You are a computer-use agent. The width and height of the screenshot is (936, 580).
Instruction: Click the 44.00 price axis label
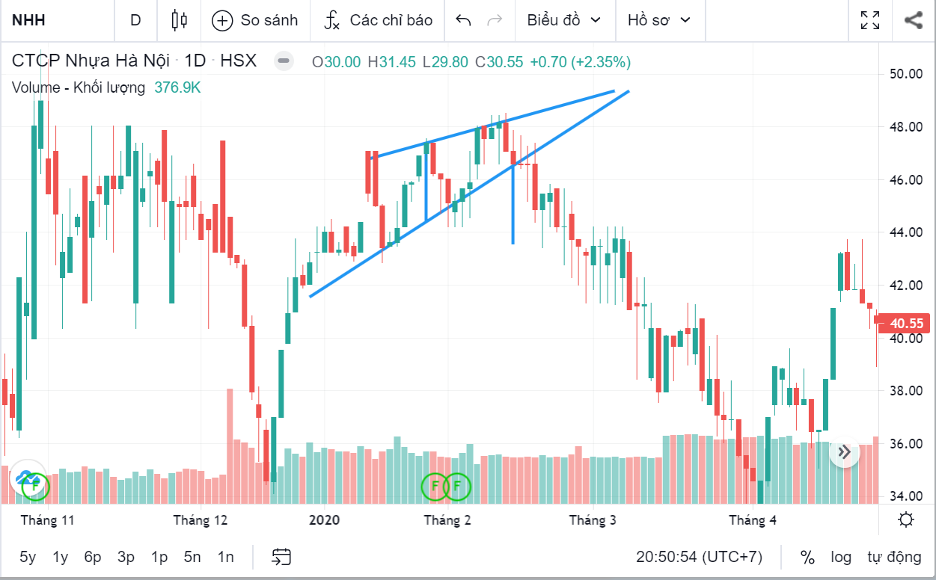(905, 232)
